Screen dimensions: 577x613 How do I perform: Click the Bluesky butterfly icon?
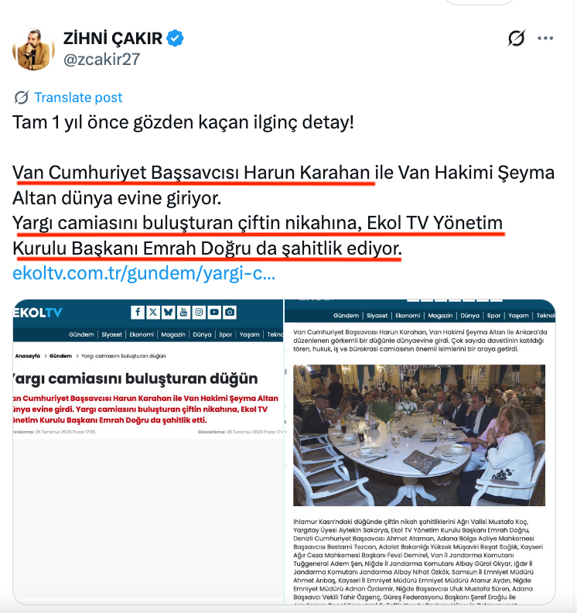tap(169, 312)
